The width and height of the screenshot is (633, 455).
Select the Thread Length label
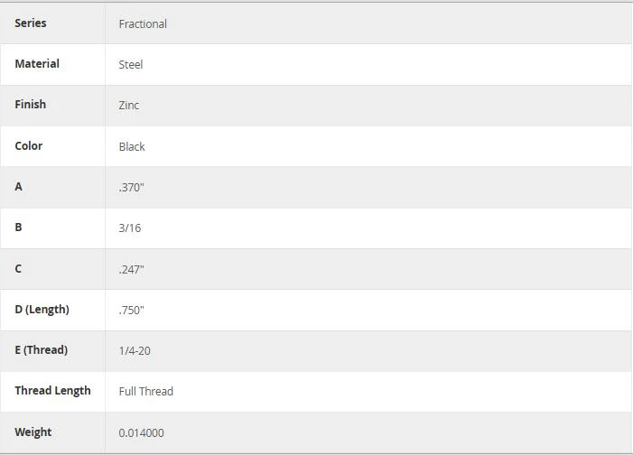tap(53, 391)
